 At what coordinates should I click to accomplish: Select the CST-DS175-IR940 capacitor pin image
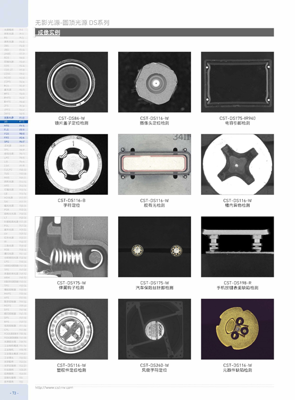tap(237, 82)
